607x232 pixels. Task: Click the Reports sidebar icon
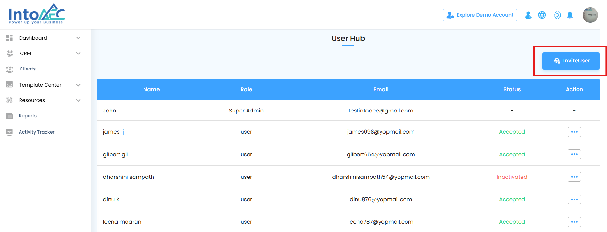[x=10, y=116]
